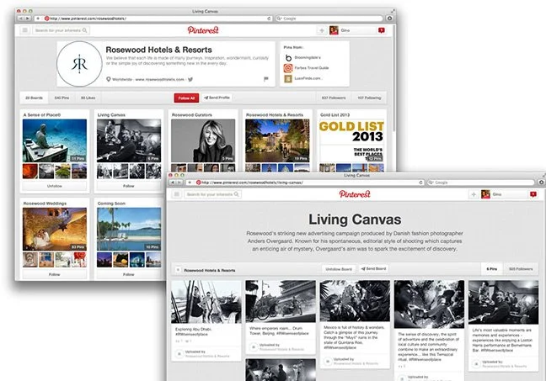This screenshot has width=546, height=381.
Task: Select the 28 Boards tab
Action: [34, 98]
